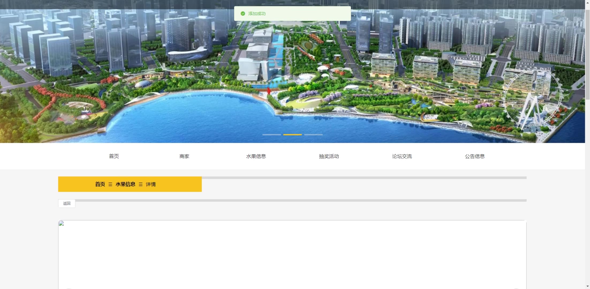590x289 pixels.
Task: Click the city banner carousel image
Action: pyautogui.click(x=292, y=71)
